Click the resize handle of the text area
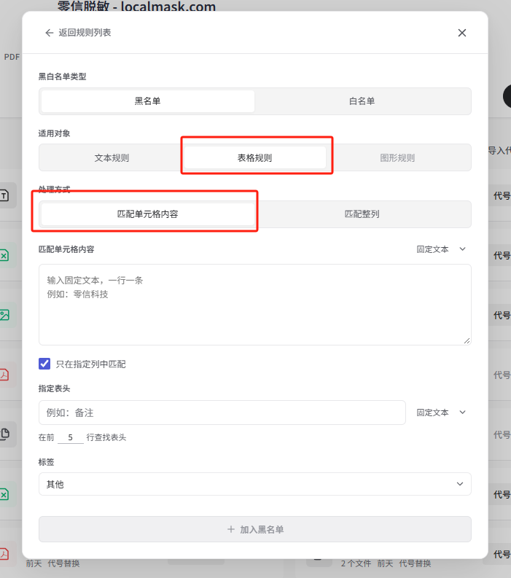Image resolution: width=511 pixels, height=578 pixels. 467,341
